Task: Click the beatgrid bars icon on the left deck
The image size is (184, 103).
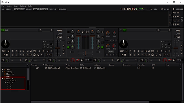Action: 51,44
